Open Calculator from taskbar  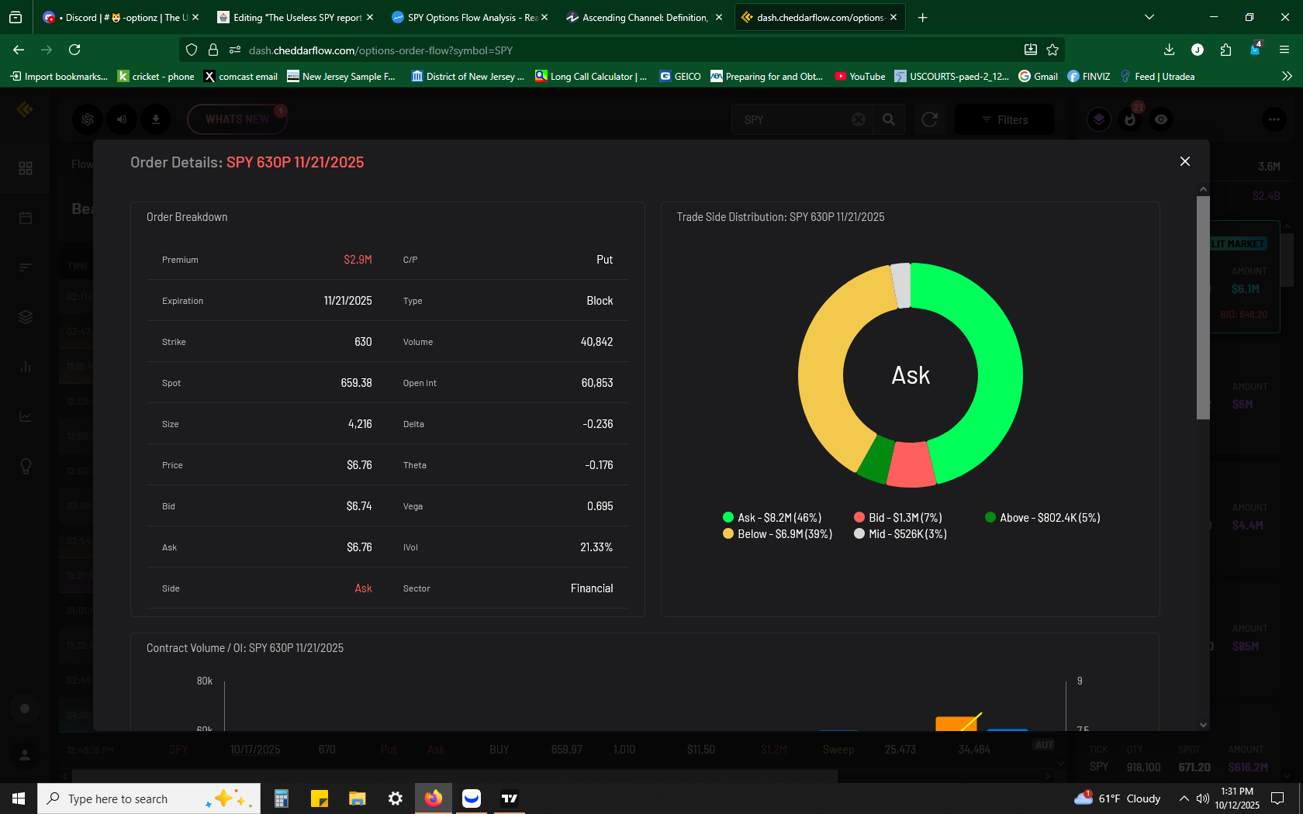pyautogui.click(x=281, y=798)
